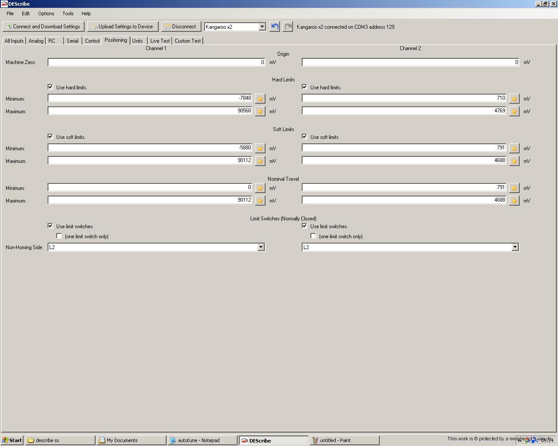Click the blue undo arrow icon
This screenshot has height=446, width=558.
(x=275, y=27)
